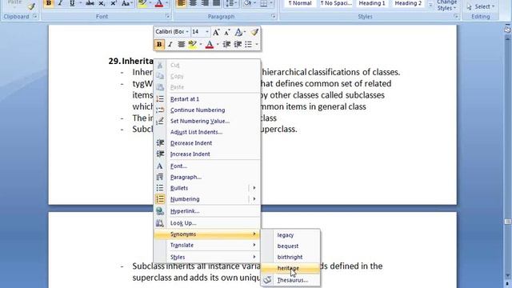512x288 pixels.
Task: Click bullets list icon on mini toolbar
Action: [249, 45]
